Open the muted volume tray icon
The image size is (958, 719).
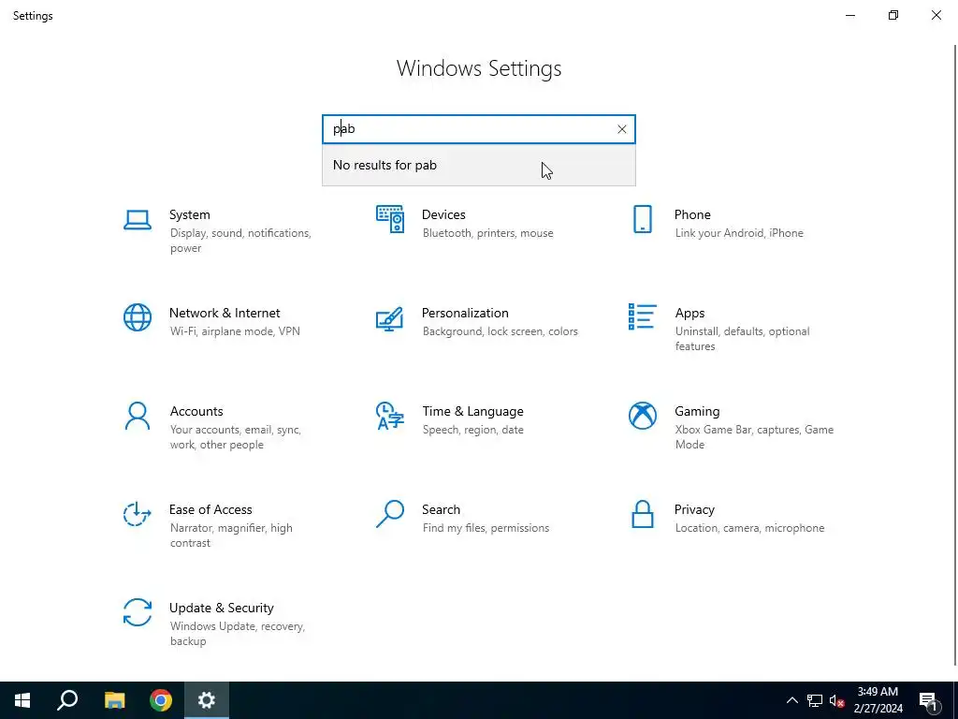[x=836, y=700]
